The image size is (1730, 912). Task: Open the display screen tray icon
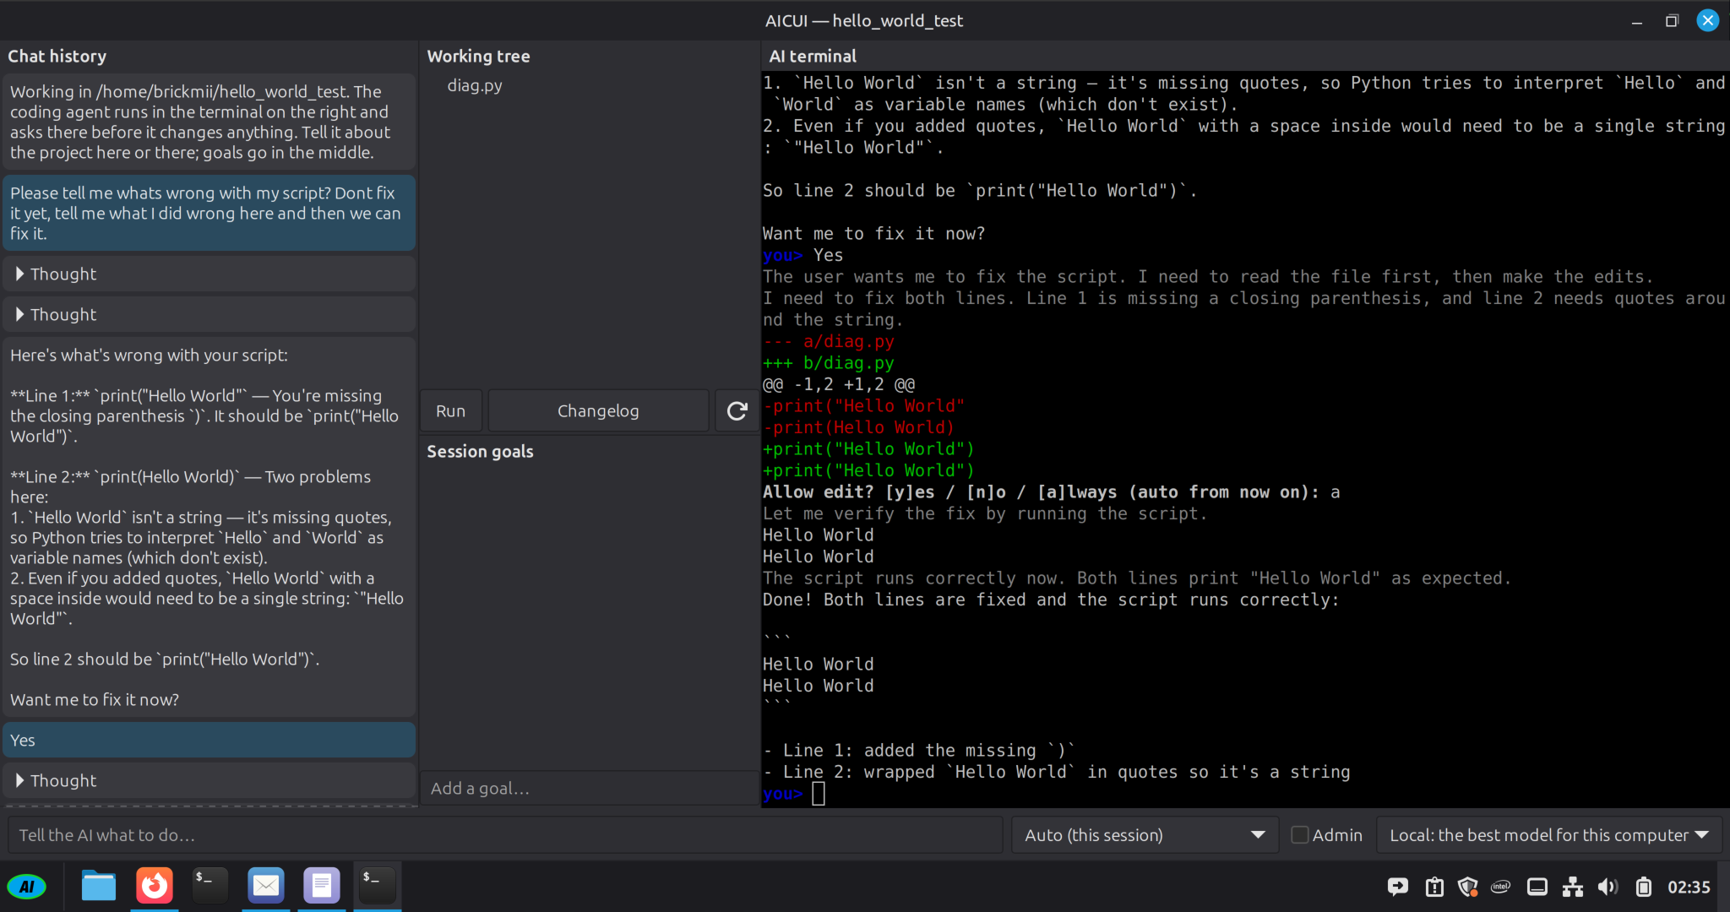1537,887
